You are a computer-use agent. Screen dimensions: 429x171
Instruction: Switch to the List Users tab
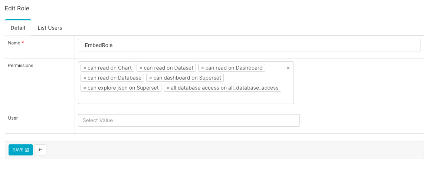[50, 28]
